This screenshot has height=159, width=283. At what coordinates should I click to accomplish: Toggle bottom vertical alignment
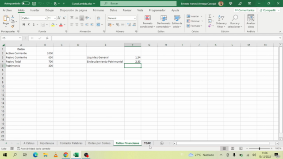coord(82,18)
